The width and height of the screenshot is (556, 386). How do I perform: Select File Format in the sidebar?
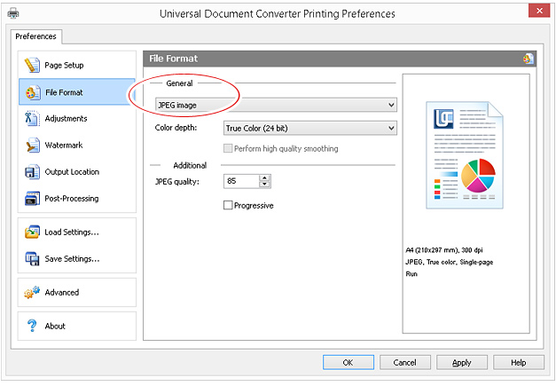click(x=77, y=92)
